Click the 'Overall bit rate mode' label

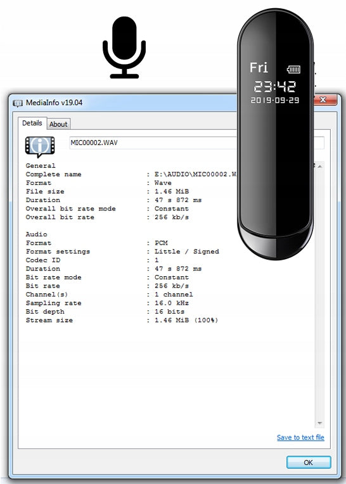click(x=71, y=208)
